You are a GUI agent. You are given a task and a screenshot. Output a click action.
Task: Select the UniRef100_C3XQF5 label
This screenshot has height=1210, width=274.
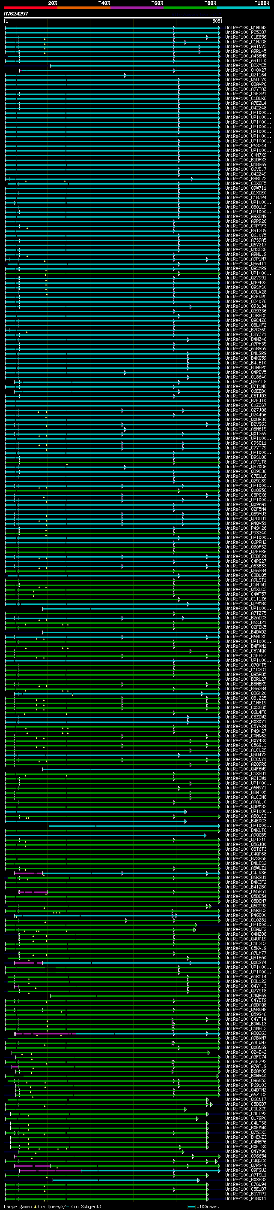[x=246, y=183]
